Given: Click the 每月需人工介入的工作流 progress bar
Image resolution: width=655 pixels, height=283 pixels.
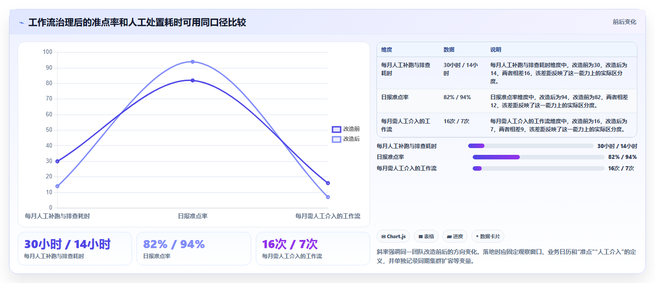Looking at the screenshot, I should [x=538, y=168].
